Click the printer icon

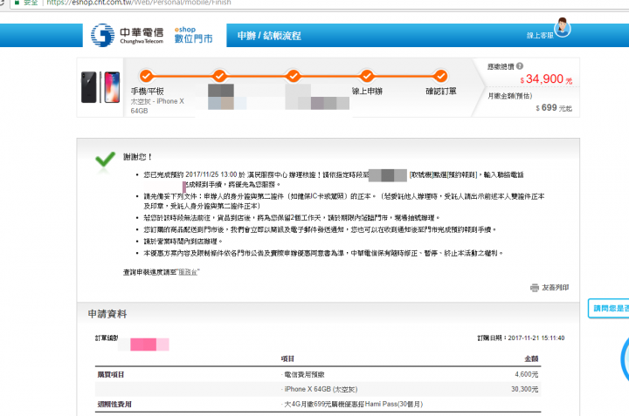tap(535, 288)
